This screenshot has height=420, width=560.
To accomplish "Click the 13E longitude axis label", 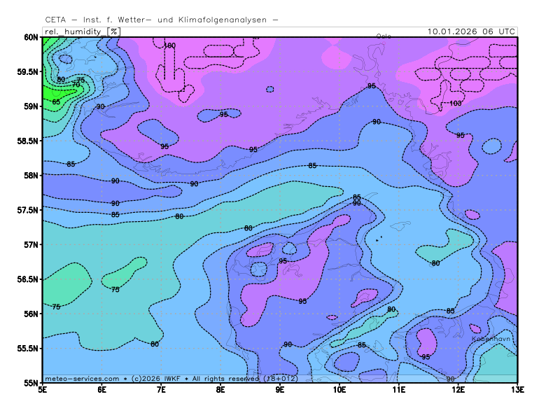I will 517,390.
